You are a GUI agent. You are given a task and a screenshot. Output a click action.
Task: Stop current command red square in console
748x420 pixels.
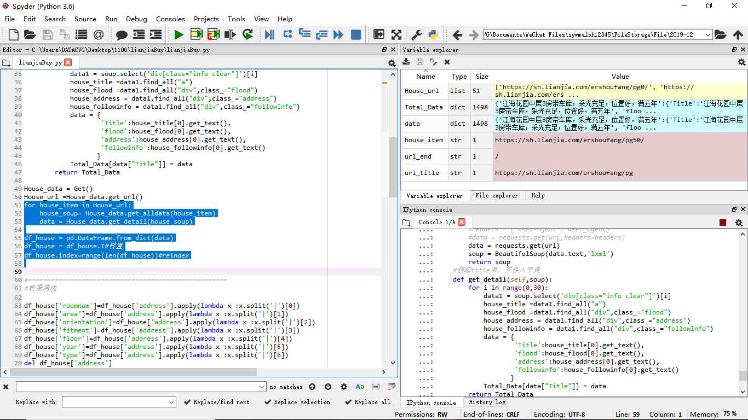(x=723, y=222)
